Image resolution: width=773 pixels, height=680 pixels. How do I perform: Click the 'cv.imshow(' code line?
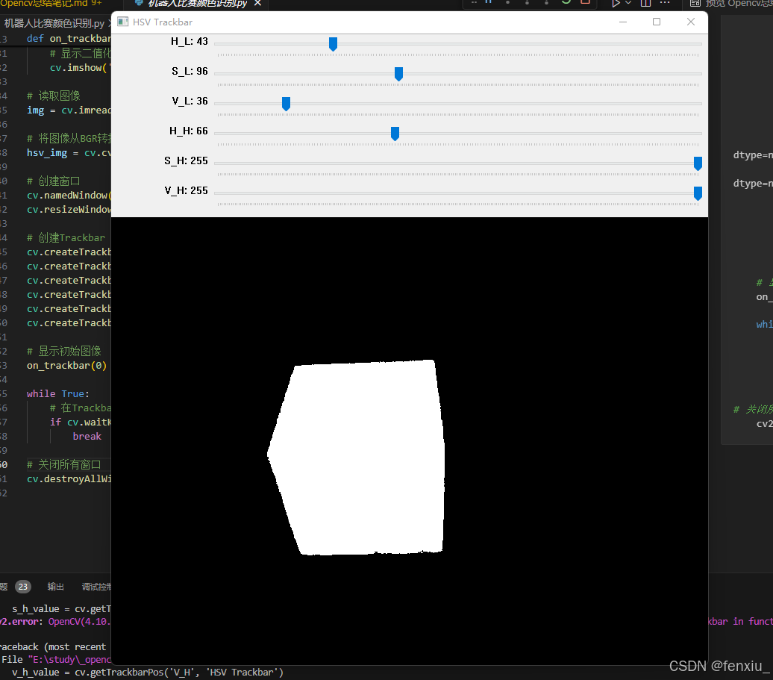coord(81,68)
